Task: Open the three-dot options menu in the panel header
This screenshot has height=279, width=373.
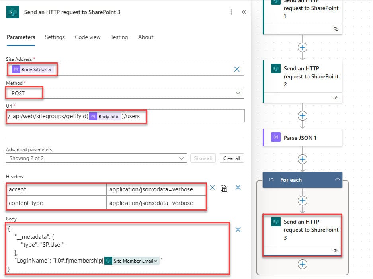Action: pos(231,12)
